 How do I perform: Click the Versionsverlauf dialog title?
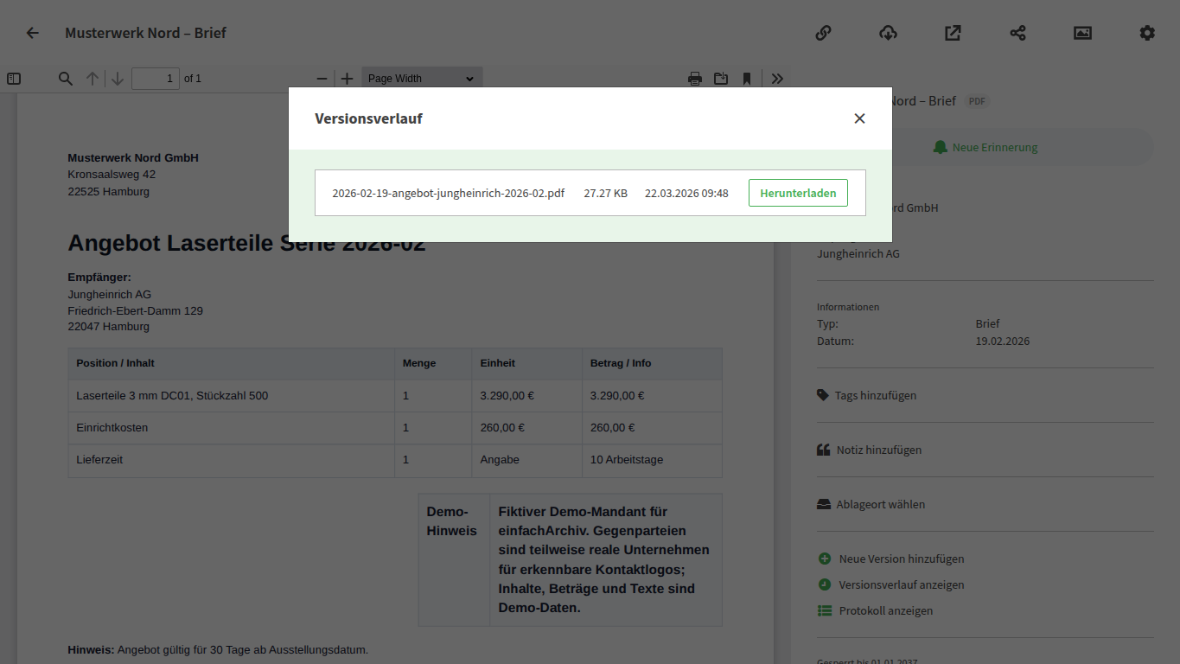pos(368,118)
